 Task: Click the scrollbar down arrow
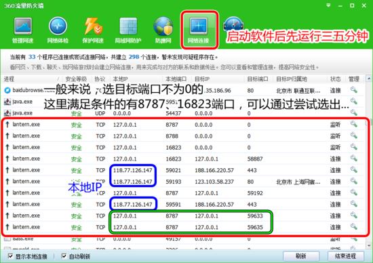369,245
